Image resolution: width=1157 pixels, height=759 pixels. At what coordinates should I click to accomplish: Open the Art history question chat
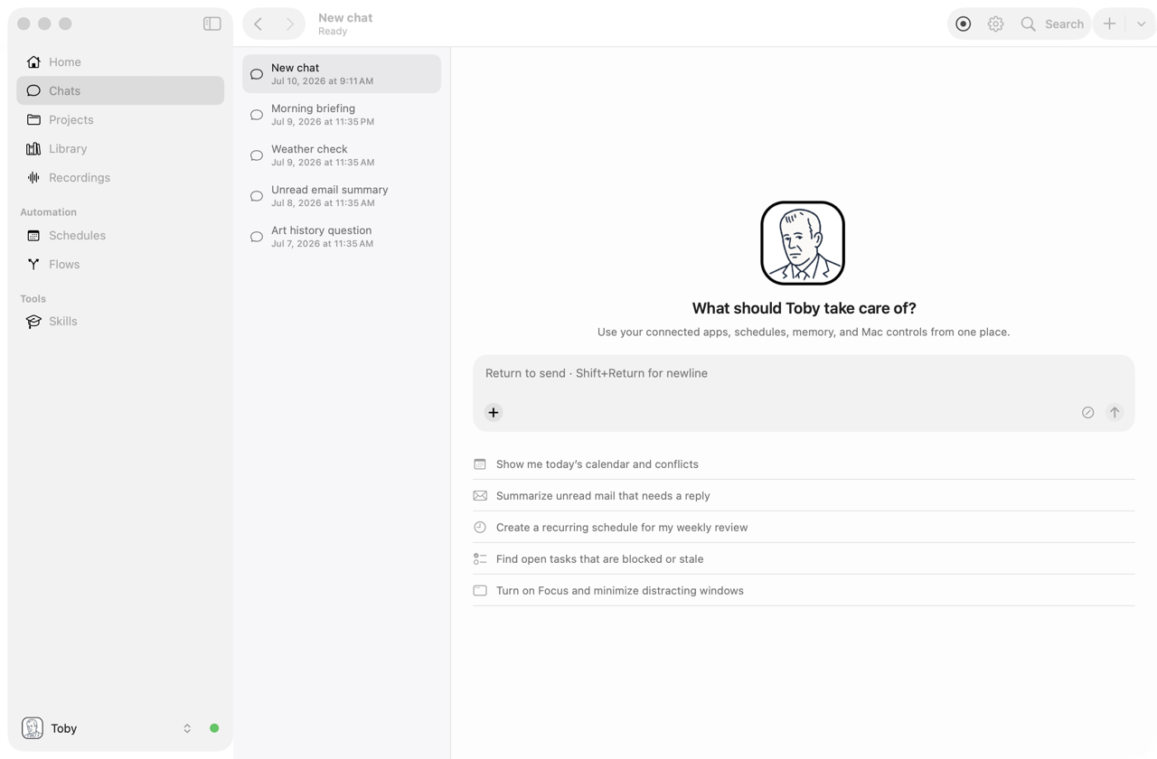(342, 237)
